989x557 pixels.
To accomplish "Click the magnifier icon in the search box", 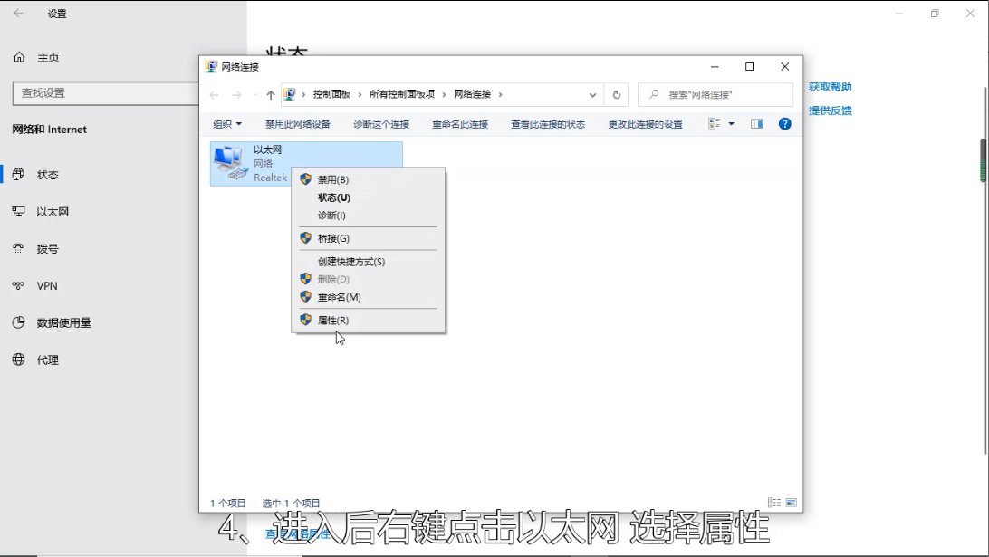I will [654, 94].
